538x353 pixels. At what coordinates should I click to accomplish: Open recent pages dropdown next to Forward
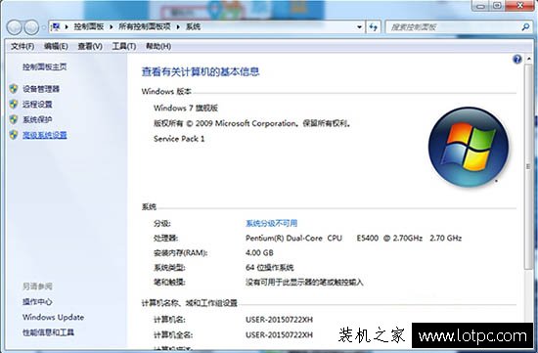point(44,27)
